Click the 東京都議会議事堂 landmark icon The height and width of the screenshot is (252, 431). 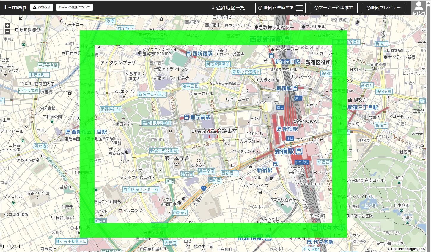(x=193, y=131)
